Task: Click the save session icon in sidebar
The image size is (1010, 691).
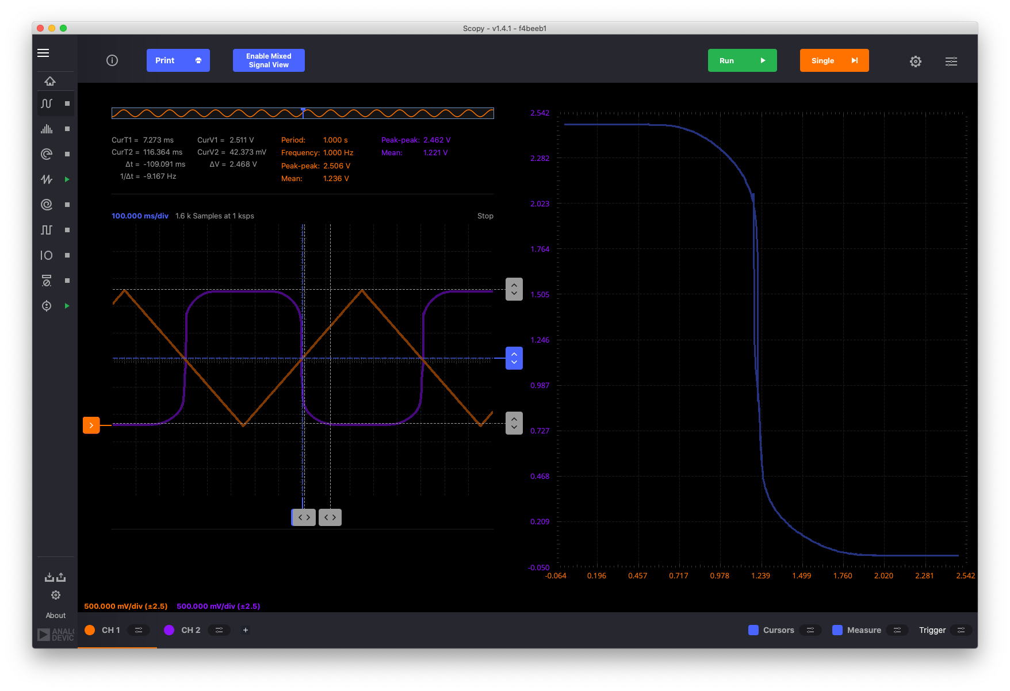Action: pyautogui.click(x=61, y=577)
